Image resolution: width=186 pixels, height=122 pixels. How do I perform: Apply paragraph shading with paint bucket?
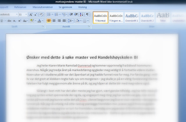click(77, 21)
